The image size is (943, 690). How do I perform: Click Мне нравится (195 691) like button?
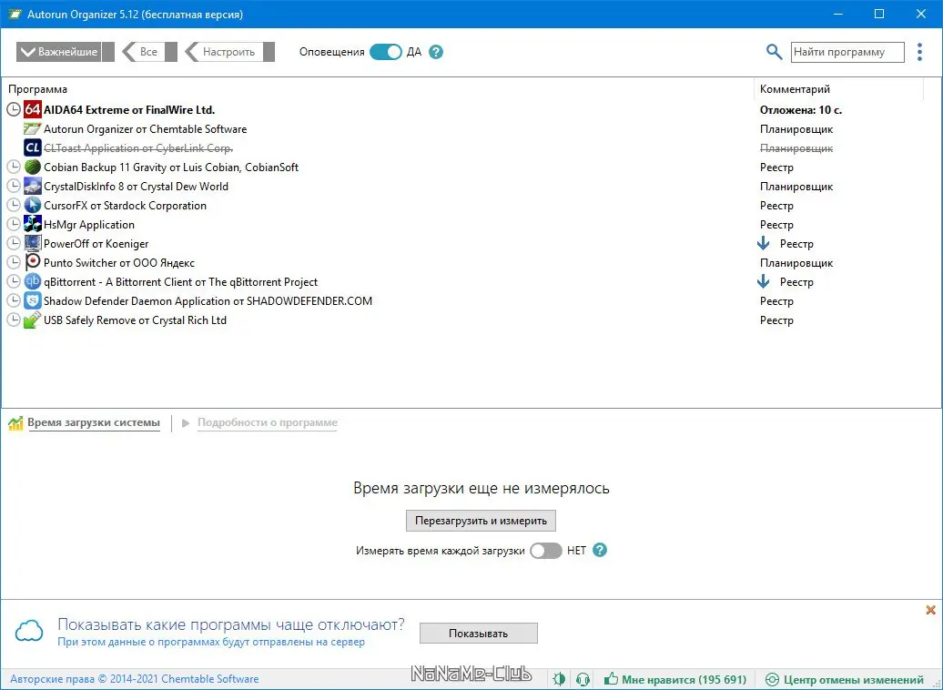tap(675, 679)
